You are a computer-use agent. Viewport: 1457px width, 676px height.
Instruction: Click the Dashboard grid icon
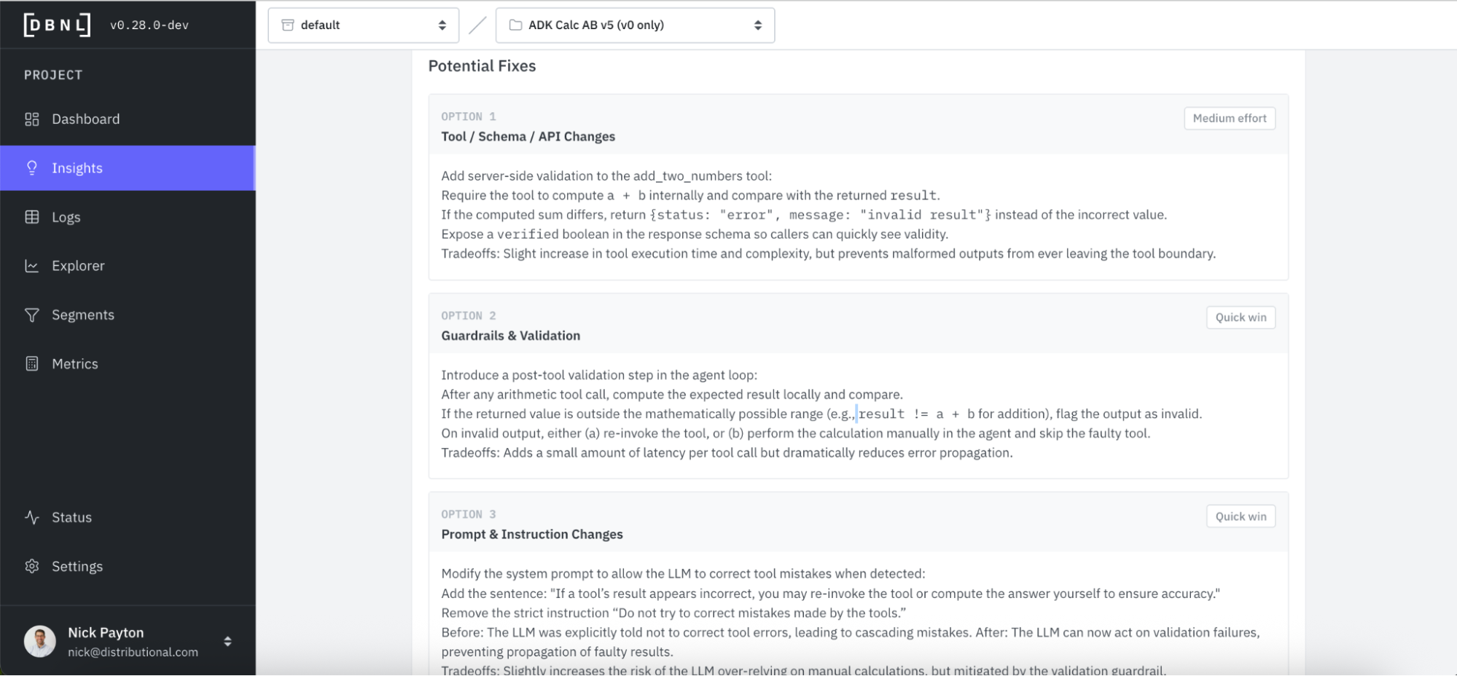[x=32, y=119]
